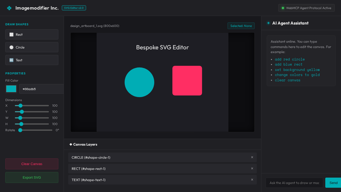Delete the RECT layer with its X
Screen dimensions: 341x192
pos(252,169)
